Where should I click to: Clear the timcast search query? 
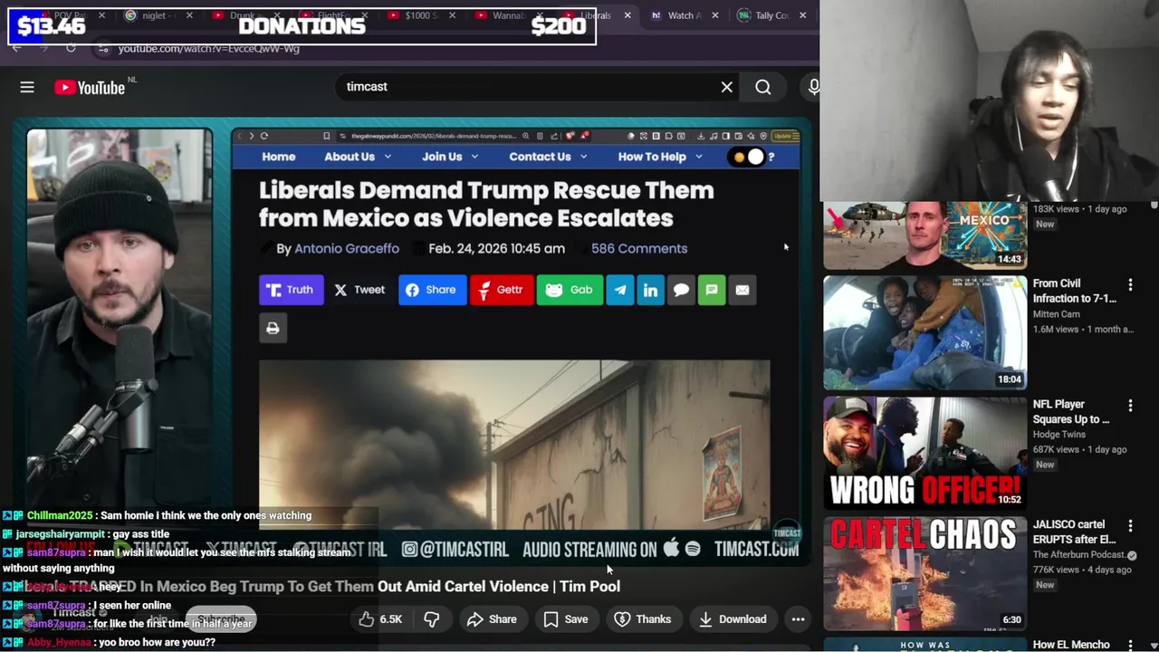[x=726, y=87]
